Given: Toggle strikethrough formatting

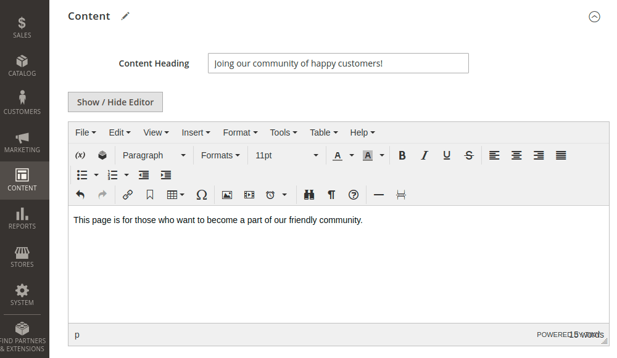Looking at the screenshot, I should pos(469,155).
